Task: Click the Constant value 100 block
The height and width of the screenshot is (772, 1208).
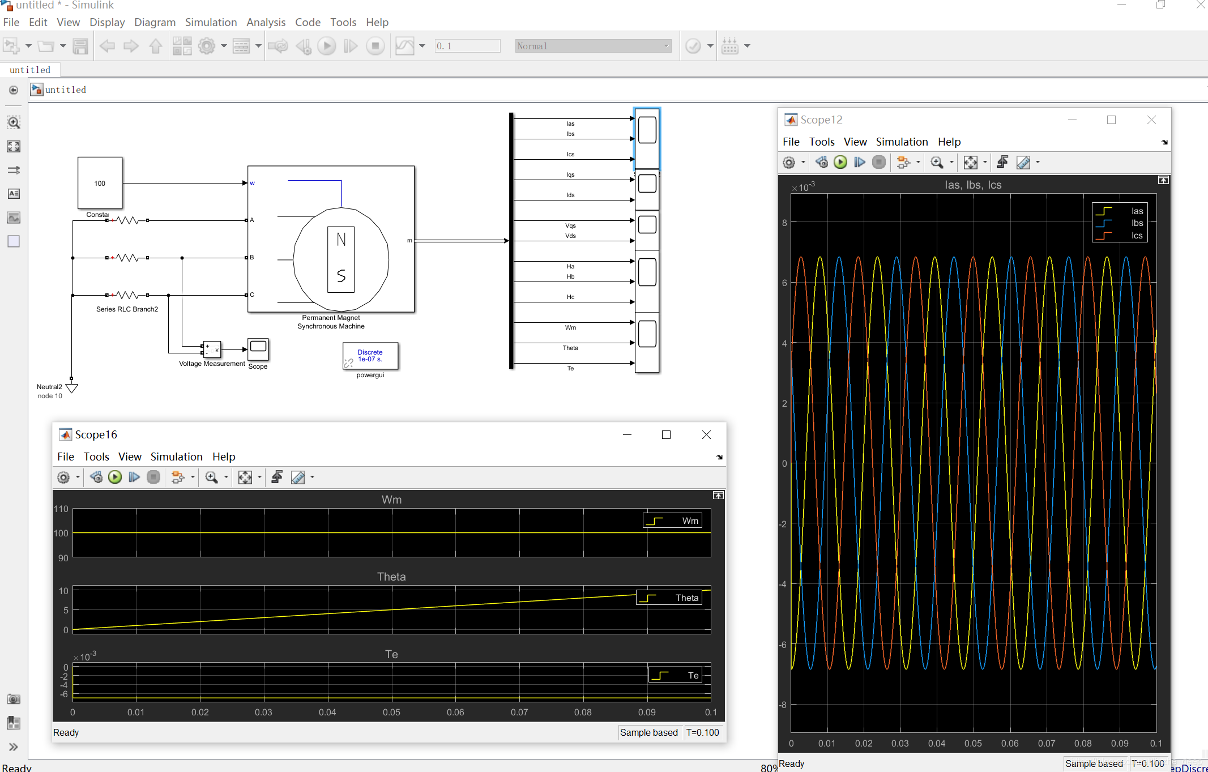Action: (100, 182)
